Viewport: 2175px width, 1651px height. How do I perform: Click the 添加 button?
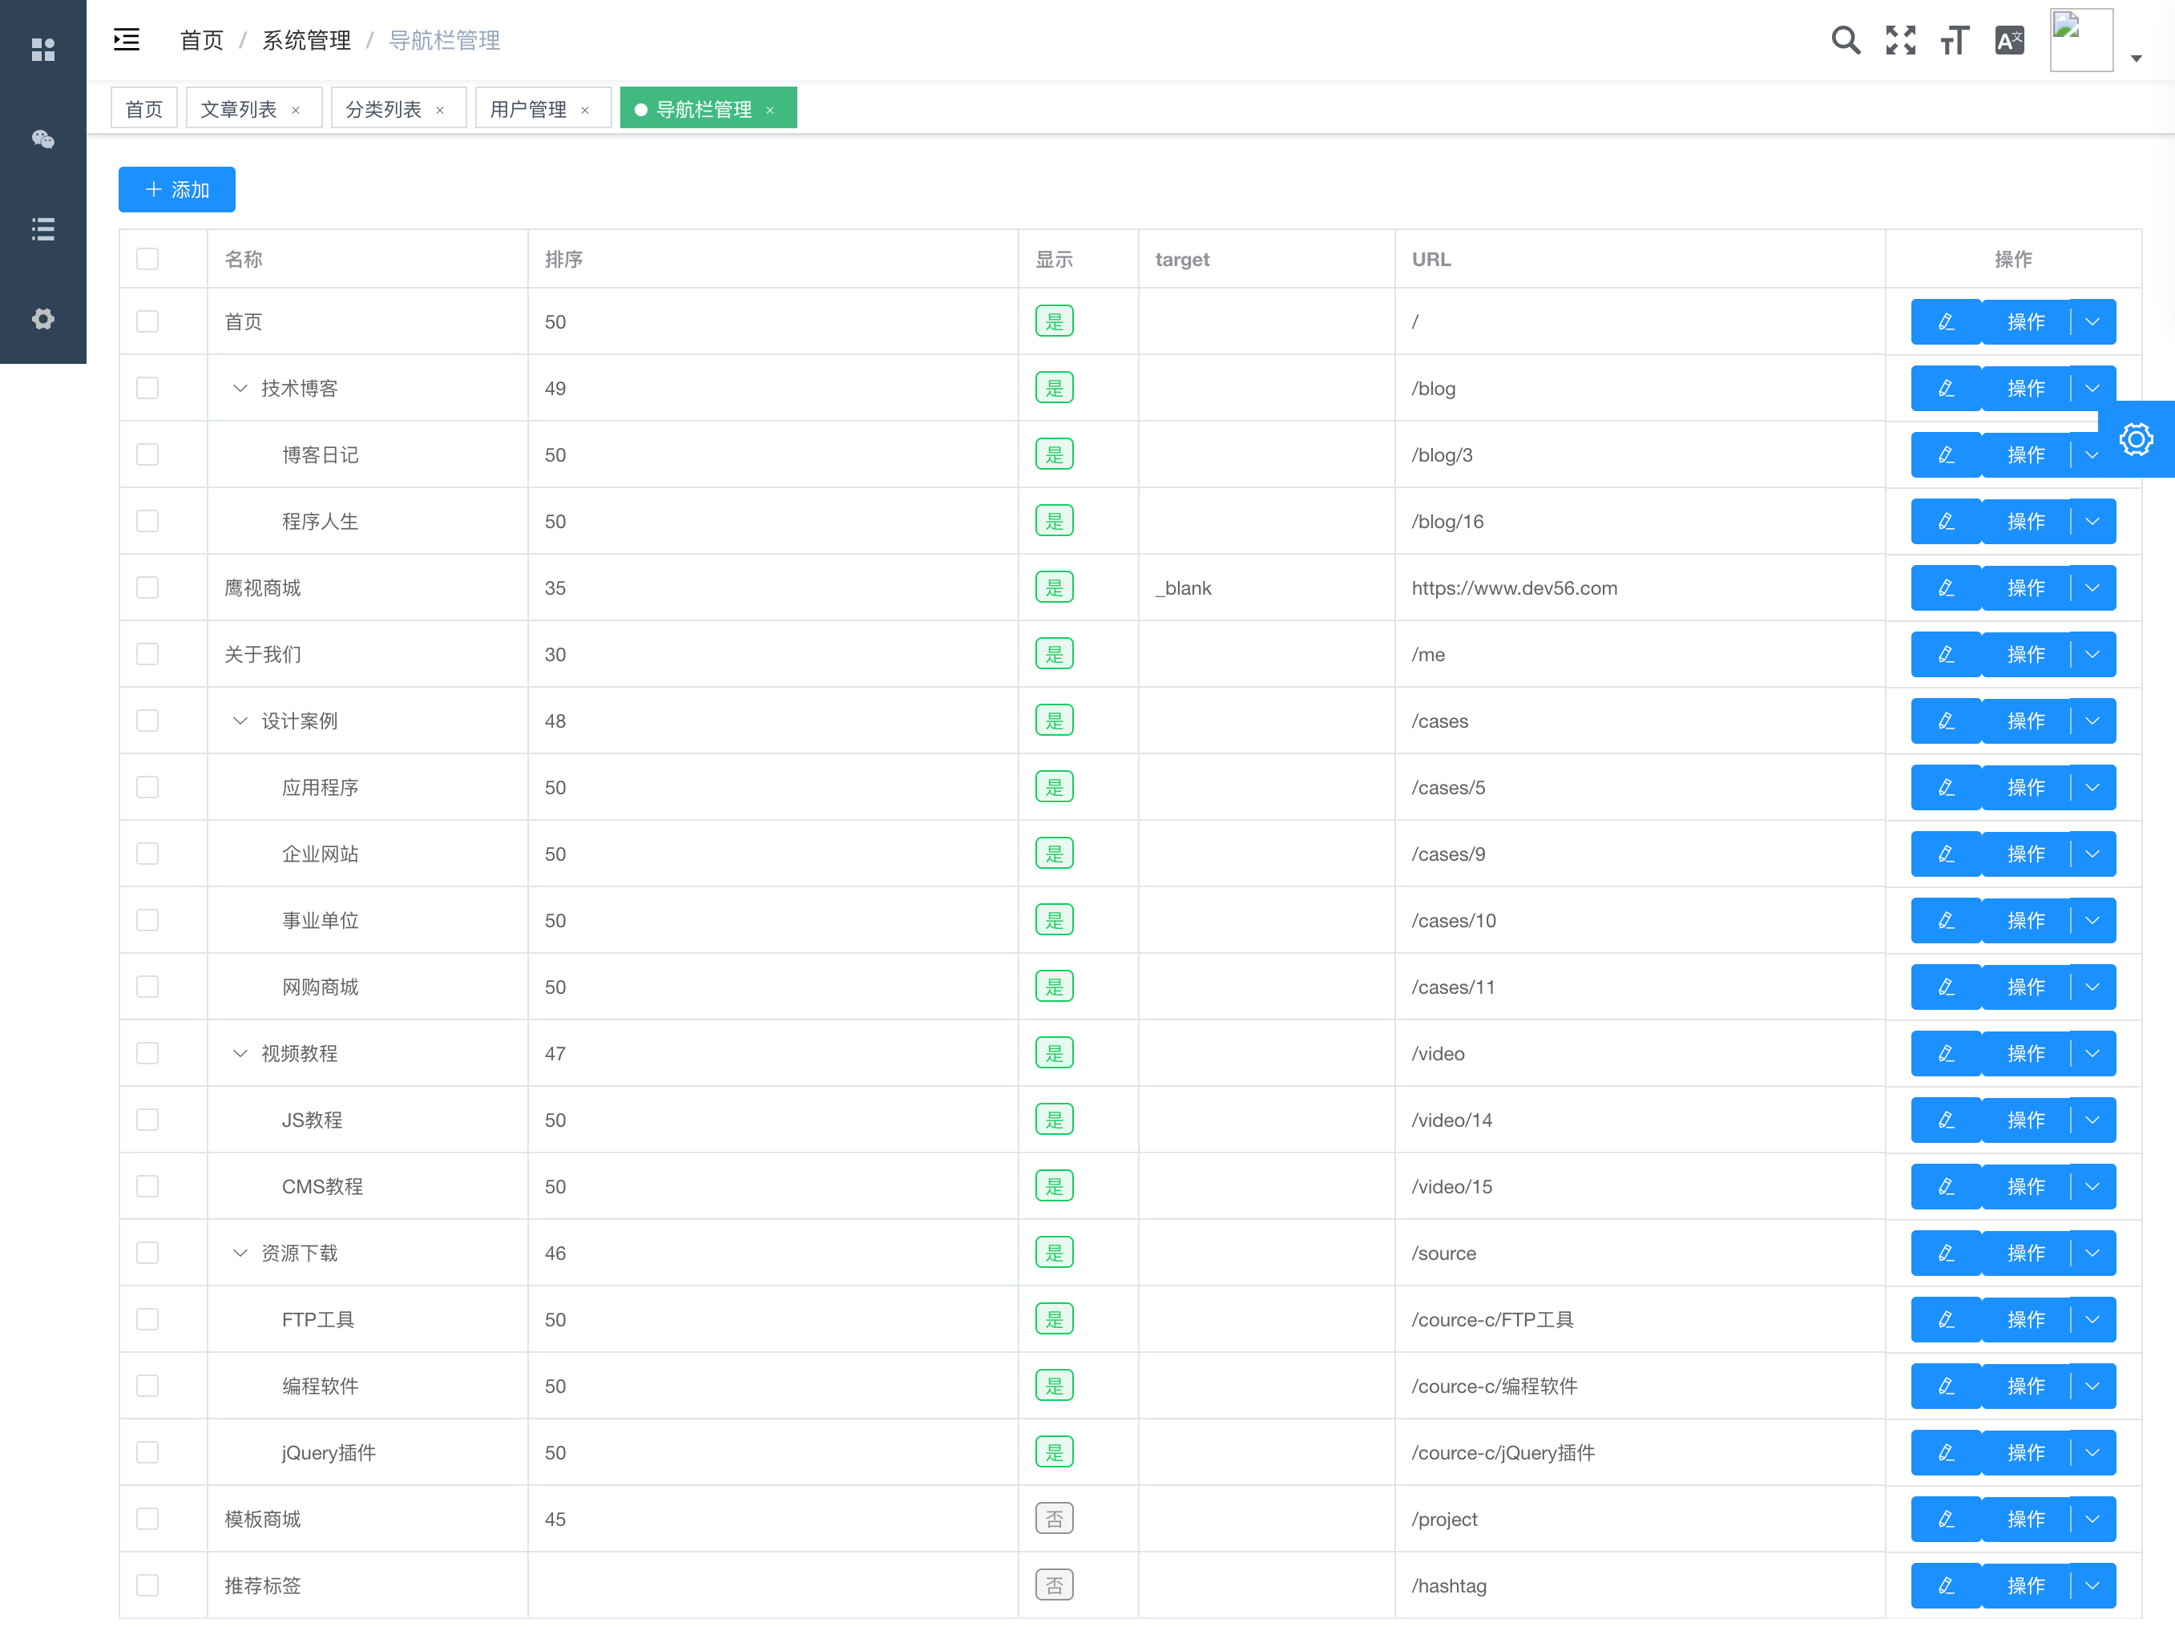[177, 190]
